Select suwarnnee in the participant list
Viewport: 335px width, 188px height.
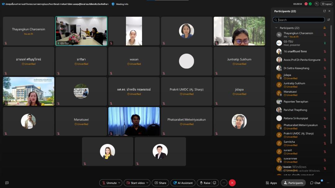(301, 160)
